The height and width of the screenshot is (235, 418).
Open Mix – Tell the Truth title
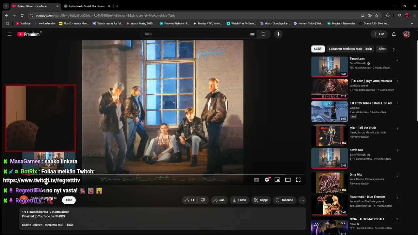(363, 128)
